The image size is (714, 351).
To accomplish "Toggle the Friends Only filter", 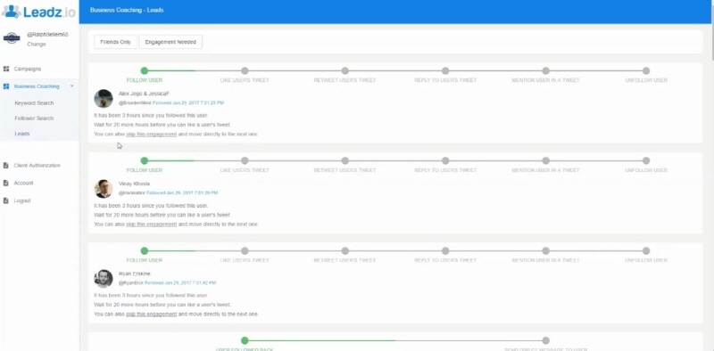I will [x=116, y=42].
